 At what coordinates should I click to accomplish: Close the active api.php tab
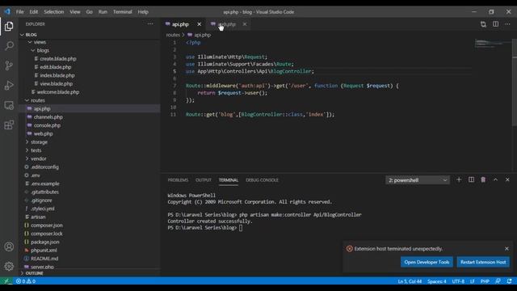click(200, 24)
